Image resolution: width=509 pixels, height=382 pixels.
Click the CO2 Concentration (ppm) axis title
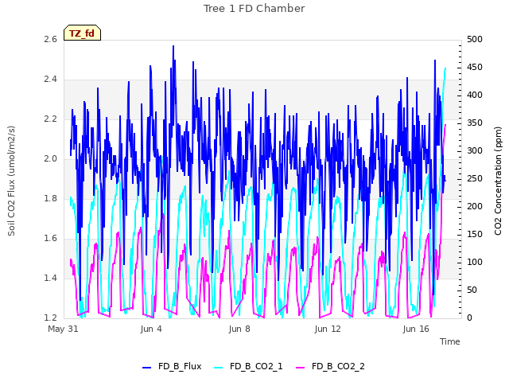pos(498,181)
